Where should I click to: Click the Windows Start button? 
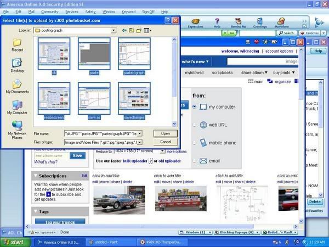click(x=15, y=242)
